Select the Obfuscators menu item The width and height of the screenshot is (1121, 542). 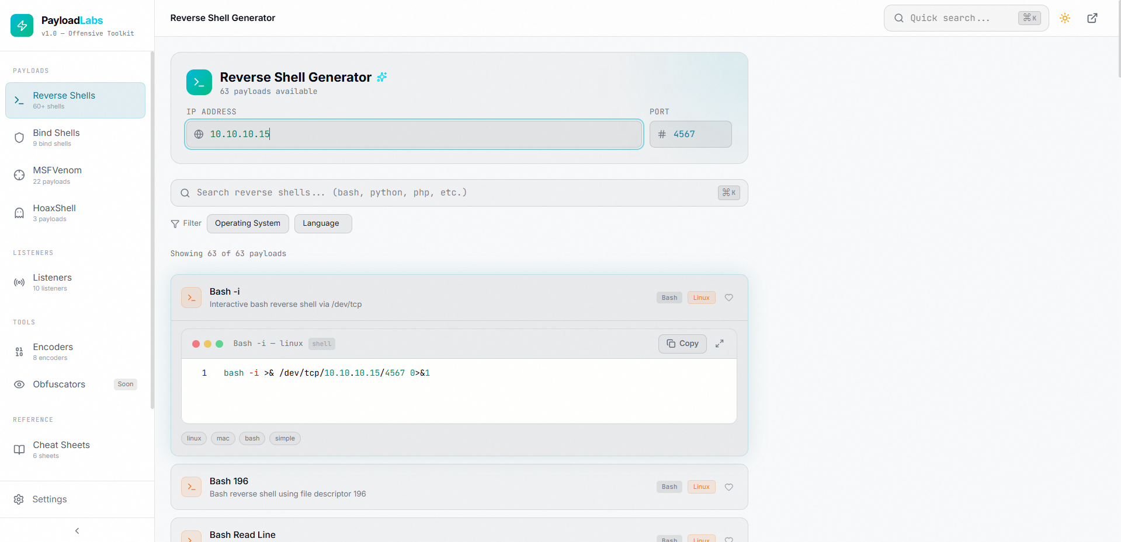75,384
